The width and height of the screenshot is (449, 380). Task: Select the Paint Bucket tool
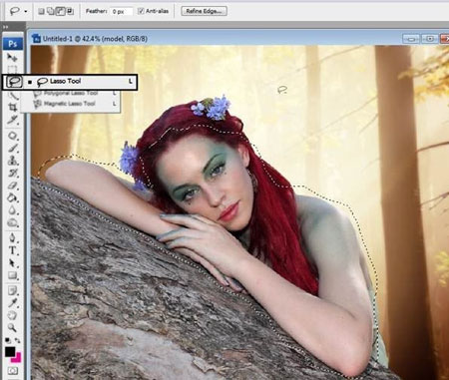pos(12,197)
